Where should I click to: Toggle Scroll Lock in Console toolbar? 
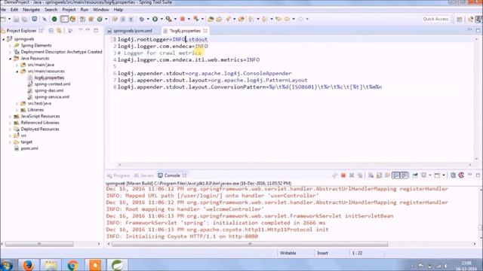coord(379,175)
